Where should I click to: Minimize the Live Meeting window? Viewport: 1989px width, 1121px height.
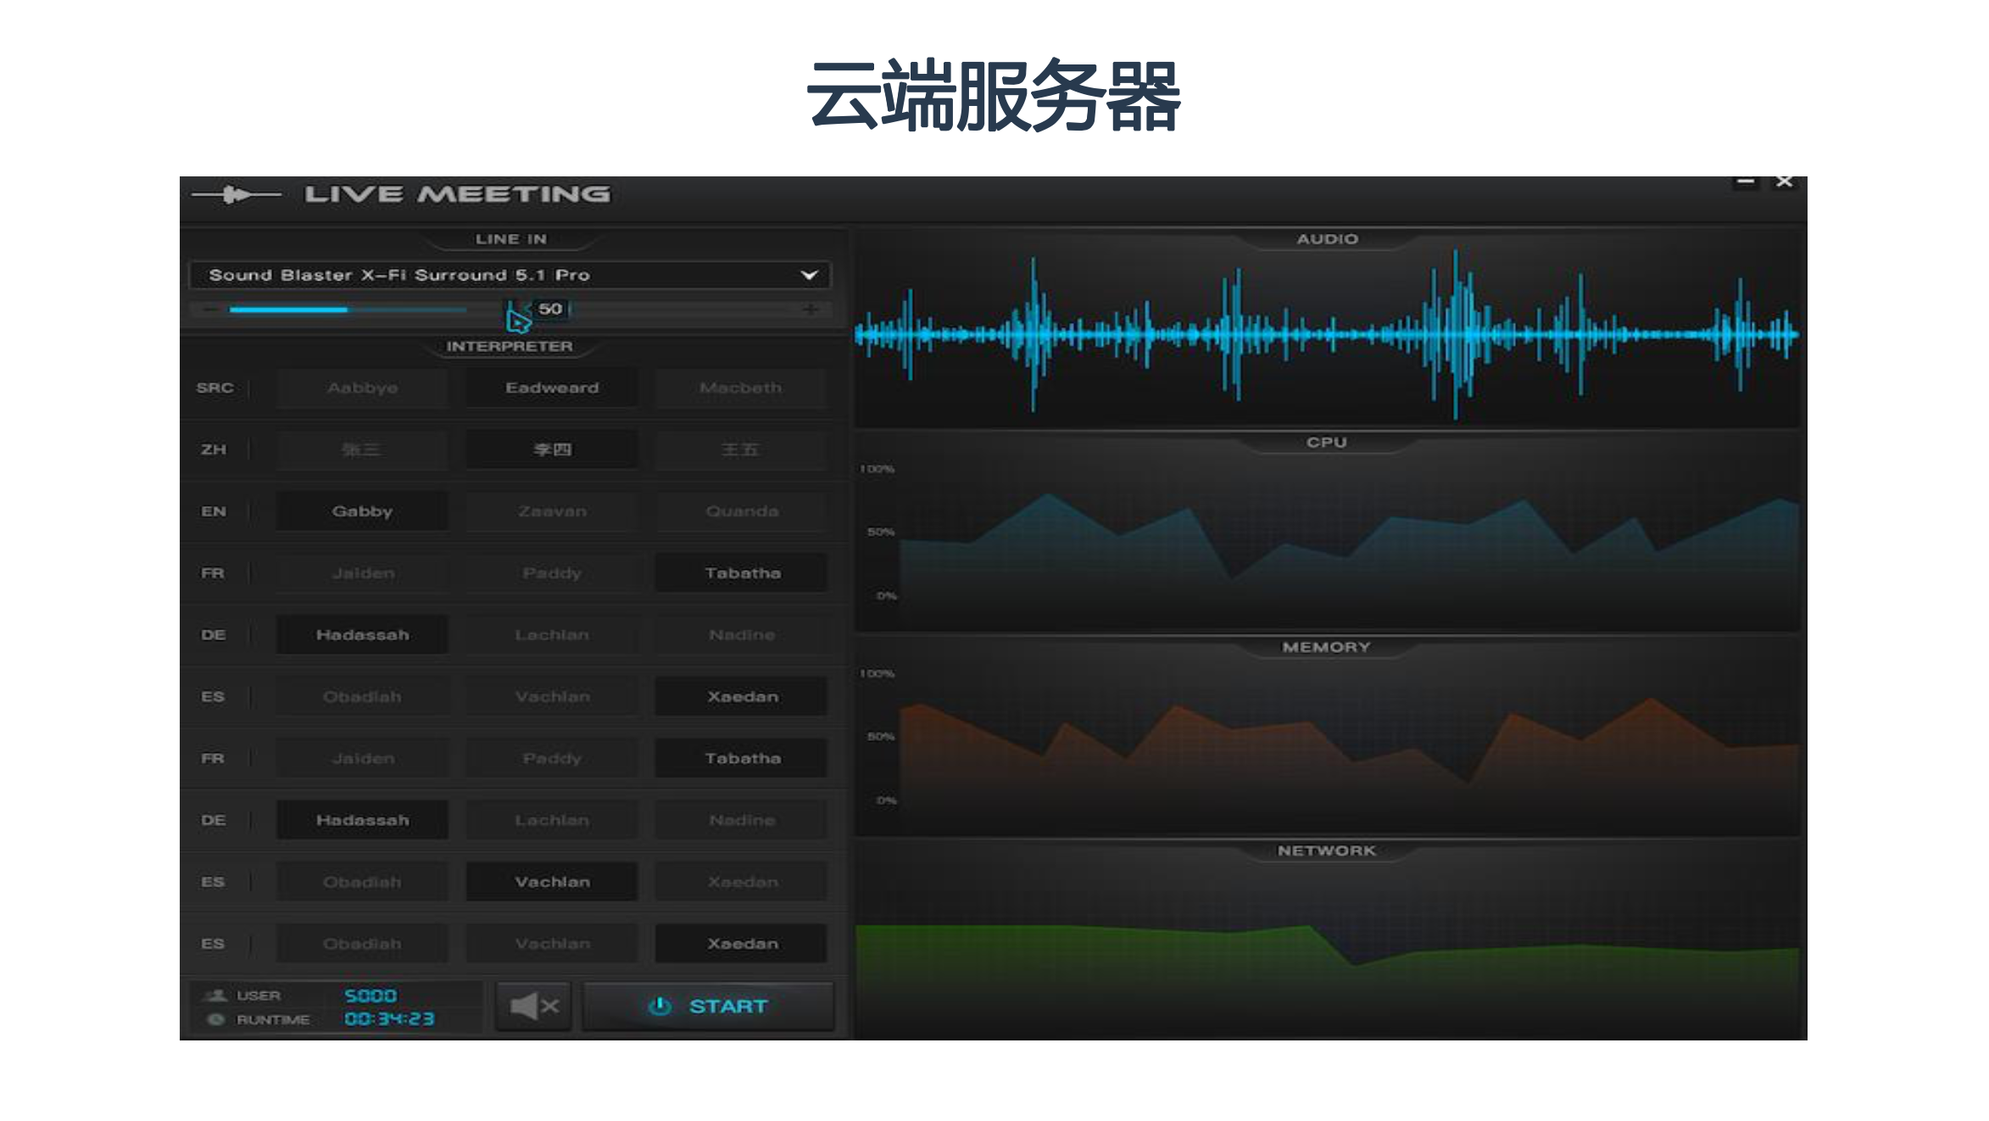click(x=1745, y=182)
